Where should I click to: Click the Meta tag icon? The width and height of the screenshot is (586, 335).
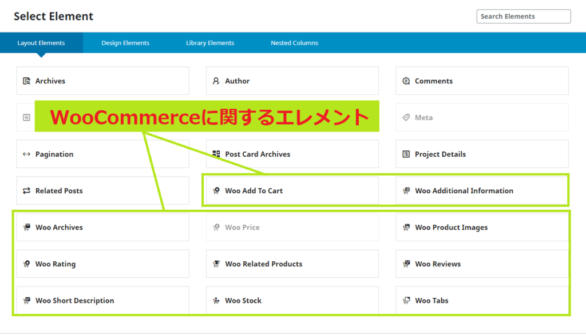pos(406,118)
